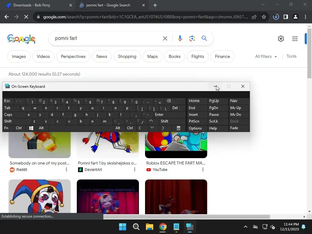The height and width of the screenshot is (234, 312).
Task: Click the context menu key on On-Screen Keyboard
Action: (x=179, y=128)
